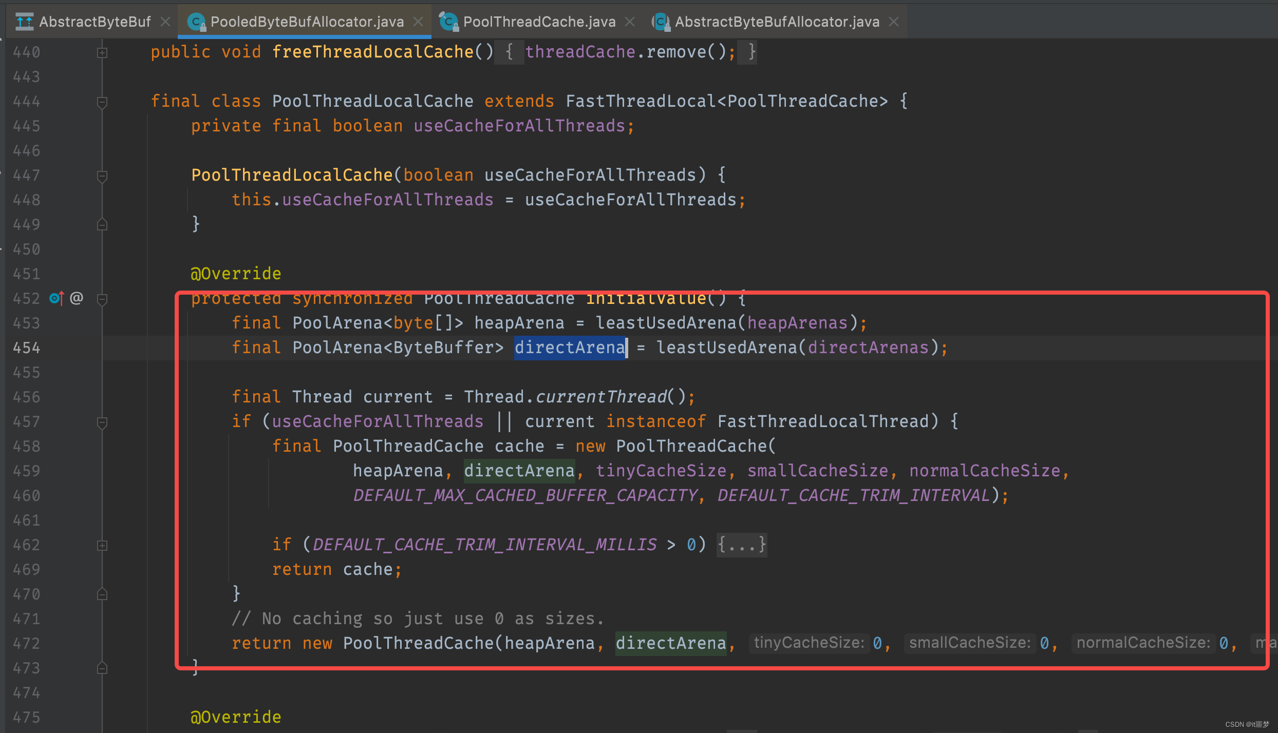
Task: Click tinyCacheSize on line 459
Action: (x=661, y=471)
